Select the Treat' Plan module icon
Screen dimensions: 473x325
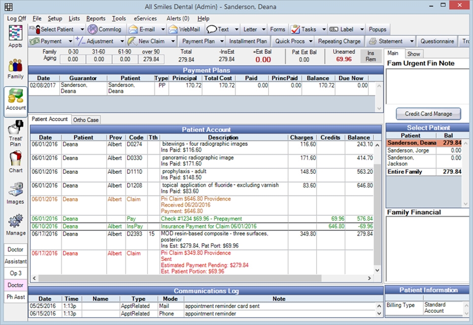pos(15,134)
